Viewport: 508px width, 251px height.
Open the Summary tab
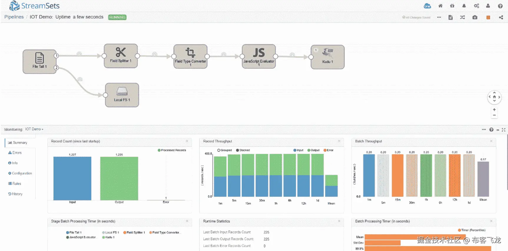[x=18, y=143]
